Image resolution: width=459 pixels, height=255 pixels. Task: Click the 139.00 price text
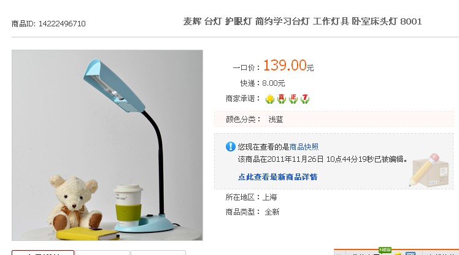pyautogui.click(x=285, y=65)
